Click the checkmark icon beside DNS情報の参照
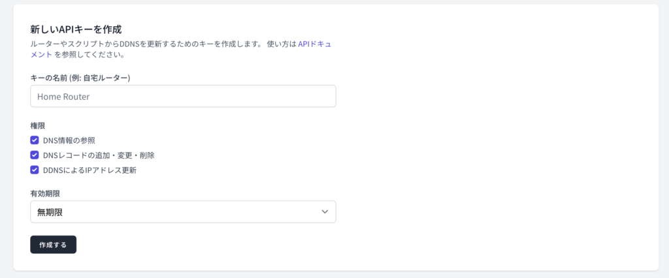This screenshot has height=278, width=669. pos(35,140)
